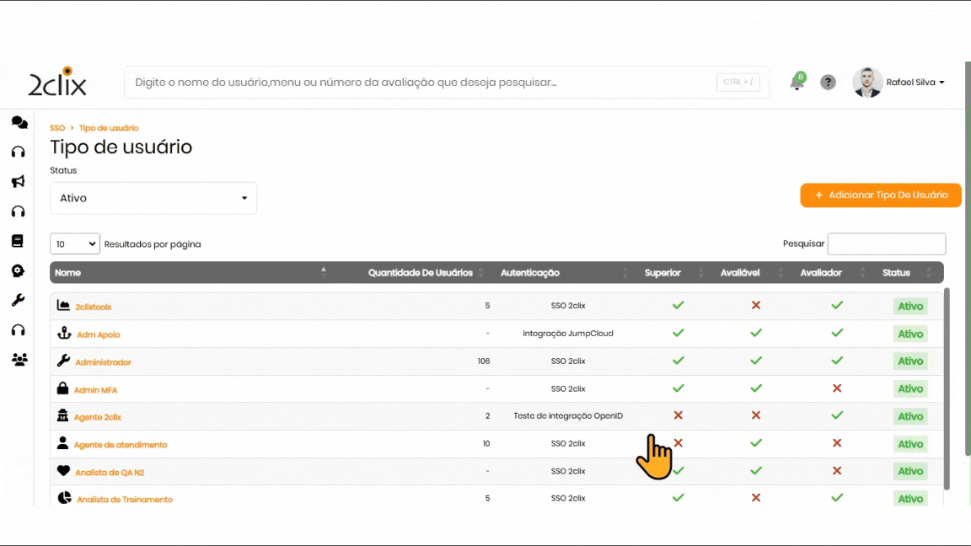Click the table's vertical scrollbar

click(x=947, y=388)
